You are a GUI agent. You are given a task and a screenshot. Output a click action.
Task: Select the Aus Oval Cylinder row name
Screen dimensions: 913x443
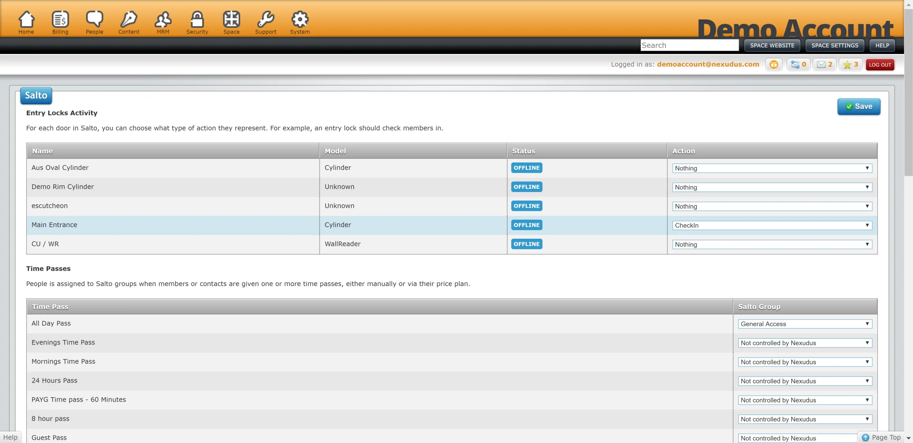point(60,168)
